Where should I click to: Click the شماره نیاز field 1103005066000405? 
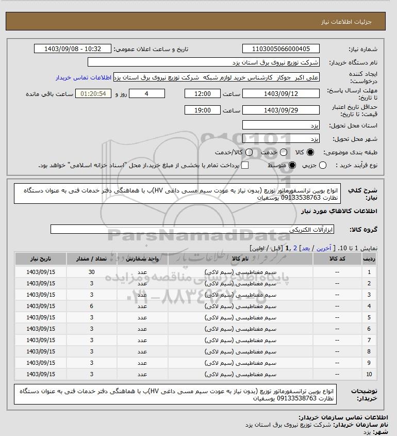click(281, 49)
